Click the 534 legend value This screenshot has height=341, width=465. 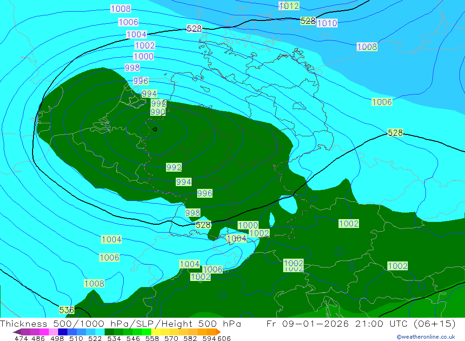tap(114, 339)
